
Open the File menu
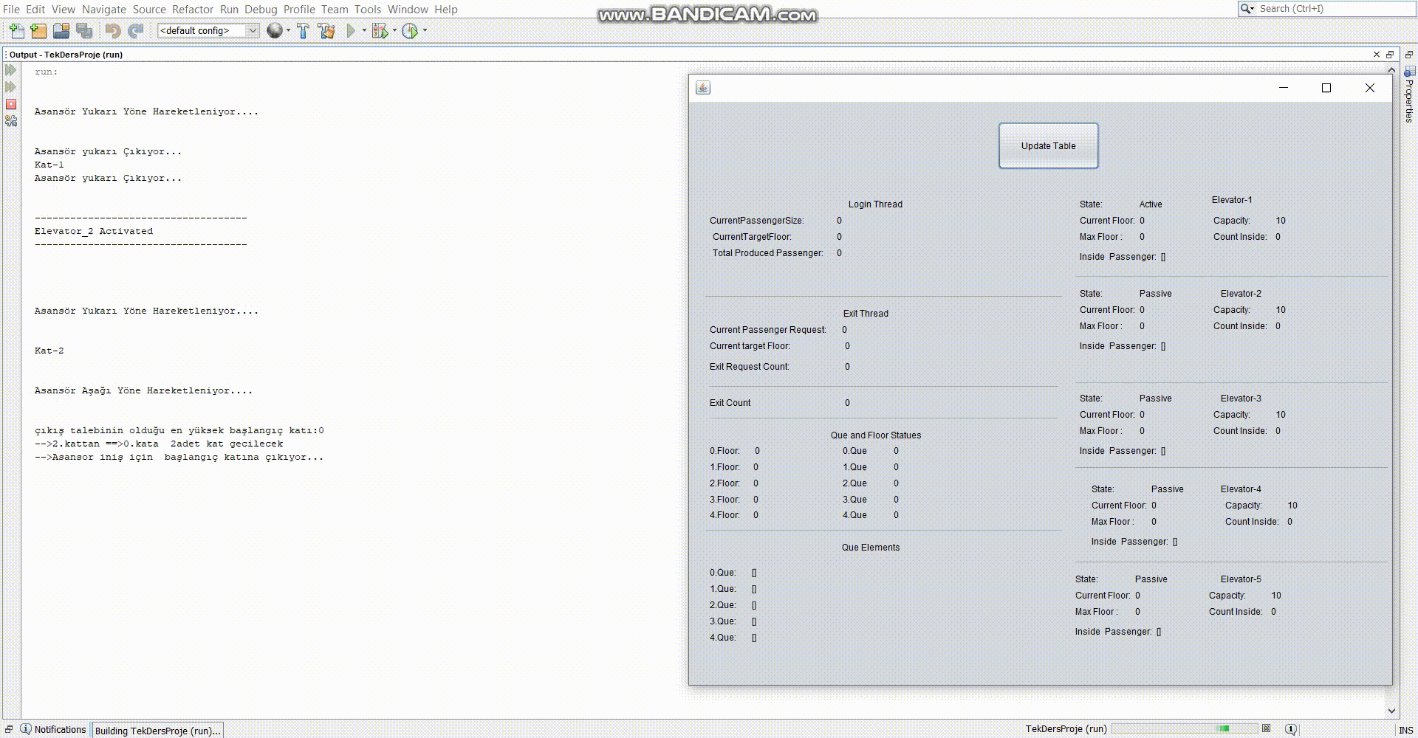(11, 9)
